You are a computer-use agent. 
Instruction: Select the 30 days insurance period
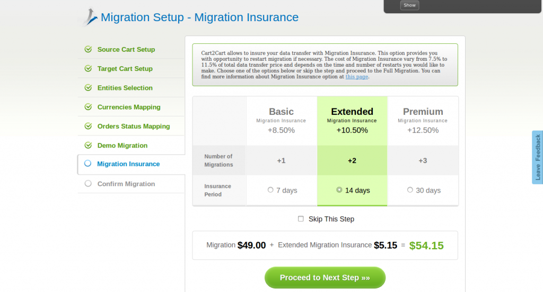(410, 190)
